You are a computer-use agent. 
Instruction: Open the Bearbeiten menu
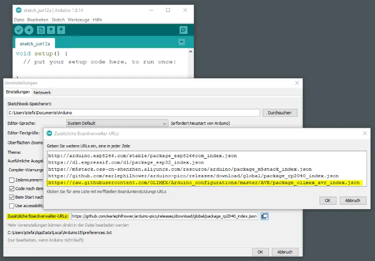pyautogui.click(x=37, y=19)
